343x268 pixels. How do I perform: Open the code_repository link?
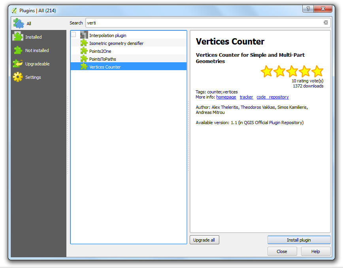[x=273, y=97]
